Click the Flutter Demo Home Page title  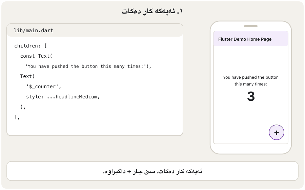(245, 39)
